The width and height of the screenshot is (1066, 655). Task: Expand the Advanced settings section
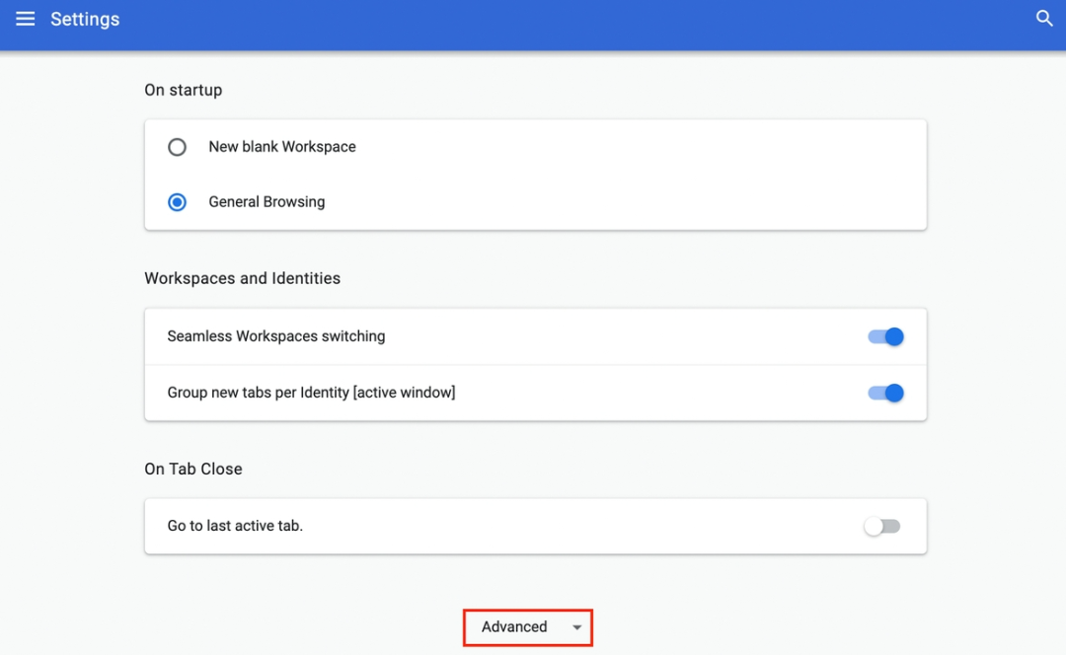527,627
